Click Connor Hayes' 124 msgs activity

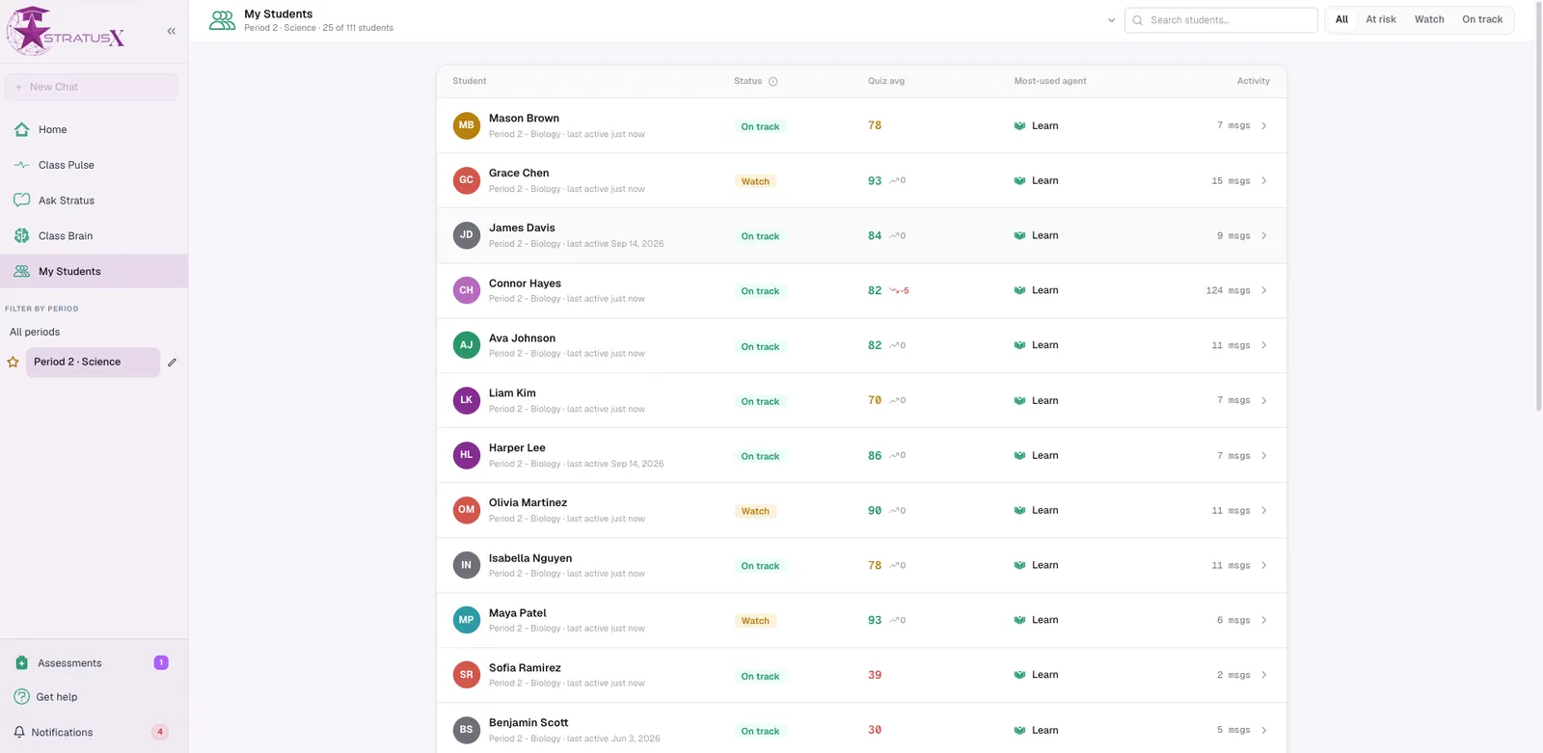[1228, 290]
